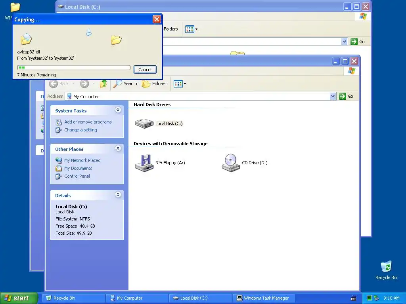This screenshot has width=406, height=304.
Task: Click the avicap32.dll file name label
Action: pos(29,52)
